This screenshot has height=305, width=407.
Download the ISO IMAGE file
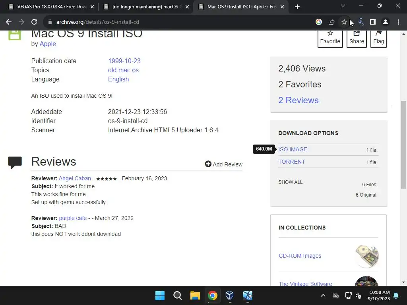point(293,149)
